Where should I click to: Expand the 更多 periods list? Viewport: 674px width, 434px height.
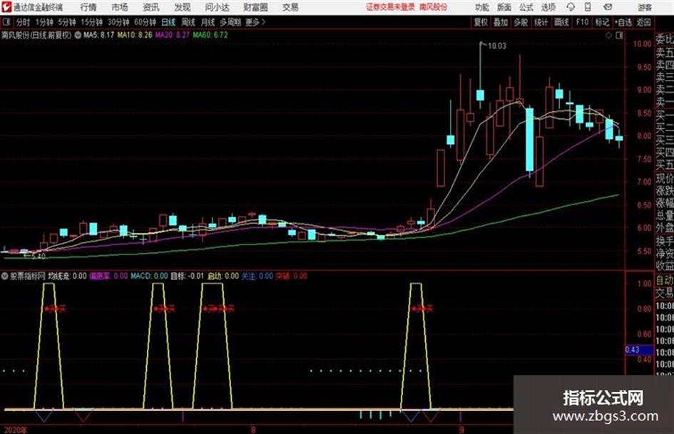tap(255, 22)
